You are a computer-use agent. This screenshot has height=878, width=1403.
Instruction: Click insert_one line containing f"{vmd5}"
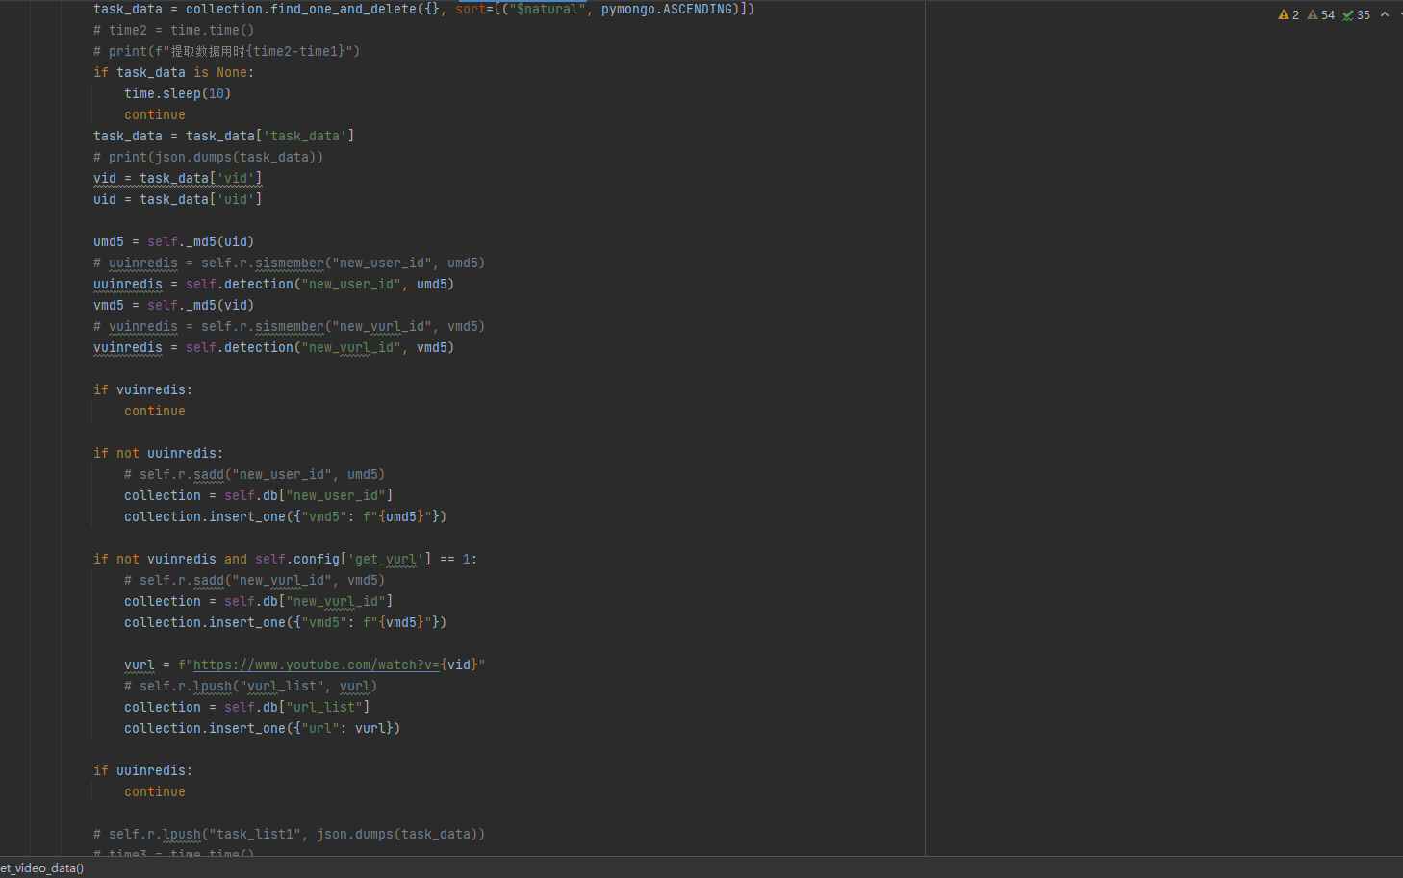(285, 622)
